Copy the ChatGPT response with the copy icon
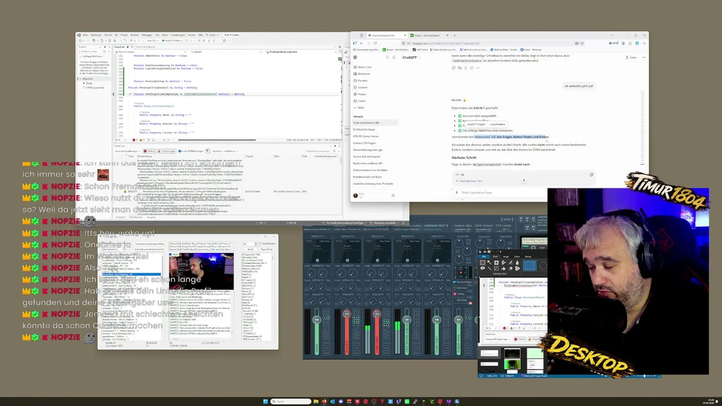The image size is (722, 406). (454, 68)
